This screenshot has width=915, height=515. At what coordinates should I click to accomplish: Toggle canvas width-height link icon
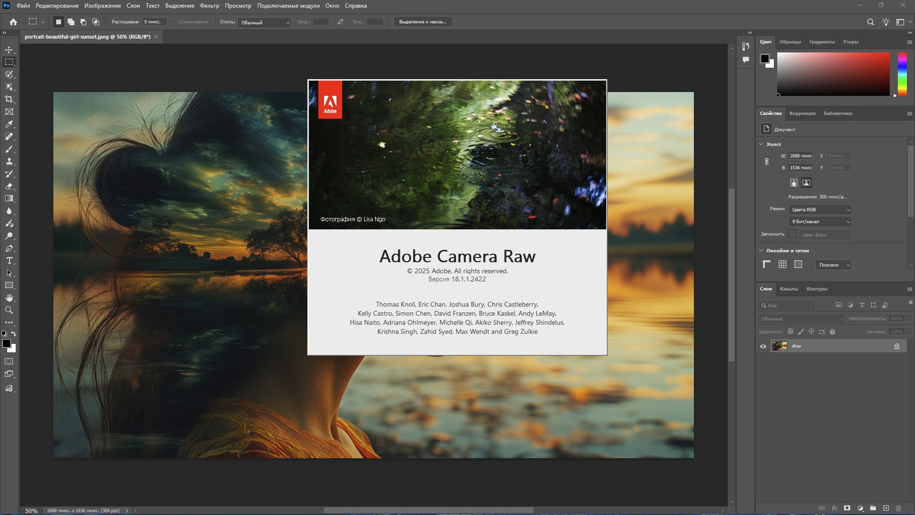pos(767,162)
